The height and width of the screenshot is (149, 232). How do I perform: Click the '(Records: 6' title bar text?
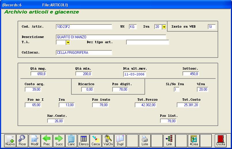point(12,5)
